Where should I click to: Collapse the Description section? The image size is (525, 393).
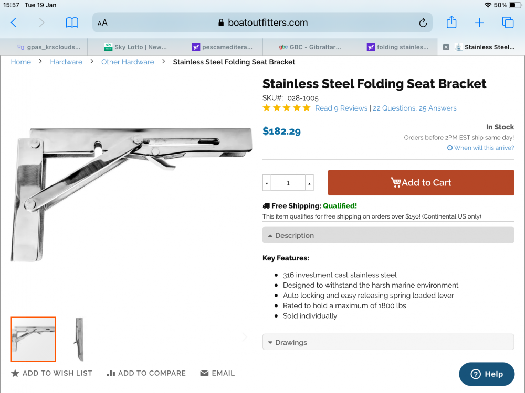(x=388, y=235)
